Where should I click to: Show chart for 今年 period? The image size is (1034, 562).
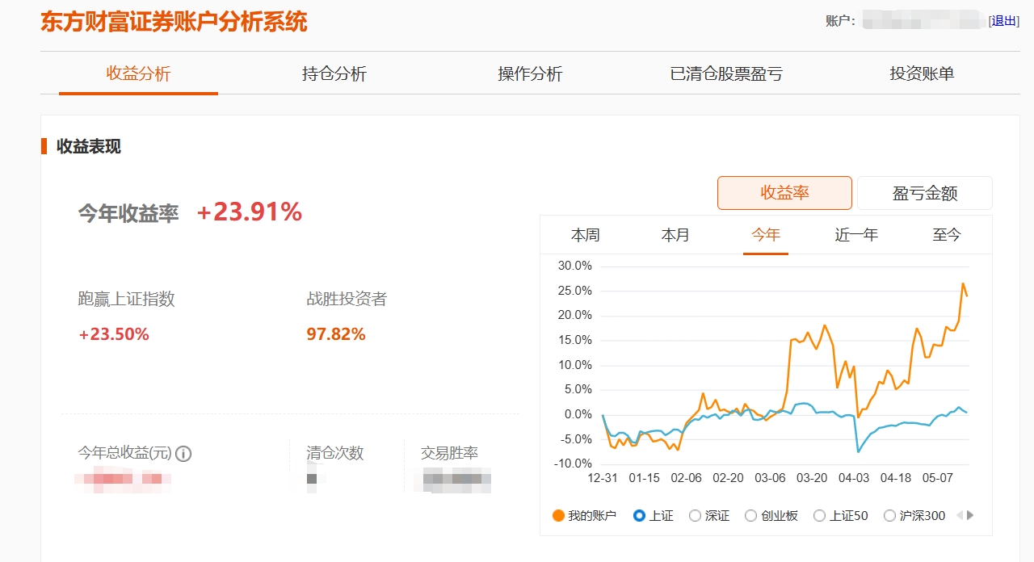tap(766, 235)
